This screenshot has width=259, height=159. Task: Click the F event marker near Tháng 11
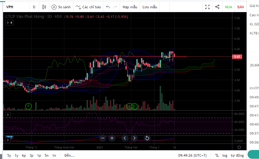(29, 106)
